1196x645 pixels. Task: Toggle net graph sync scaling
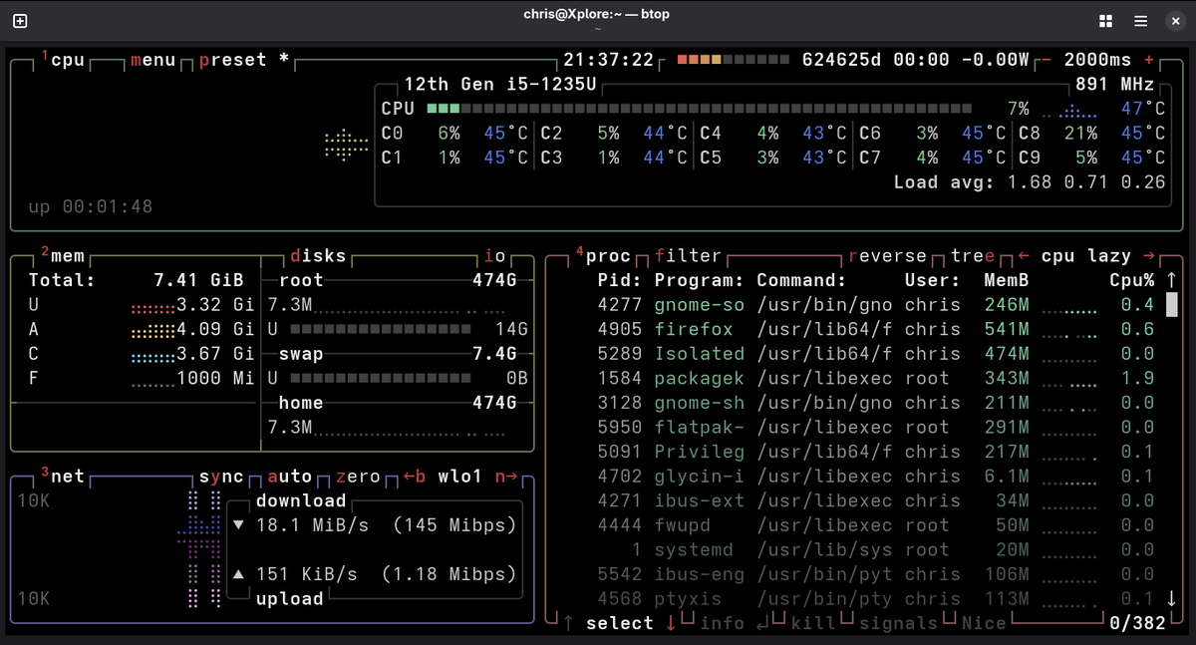tap(221, 477)
